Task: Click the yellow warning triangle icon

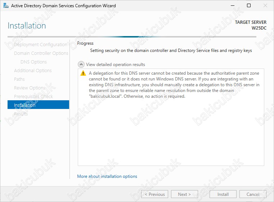Action: 83,73
